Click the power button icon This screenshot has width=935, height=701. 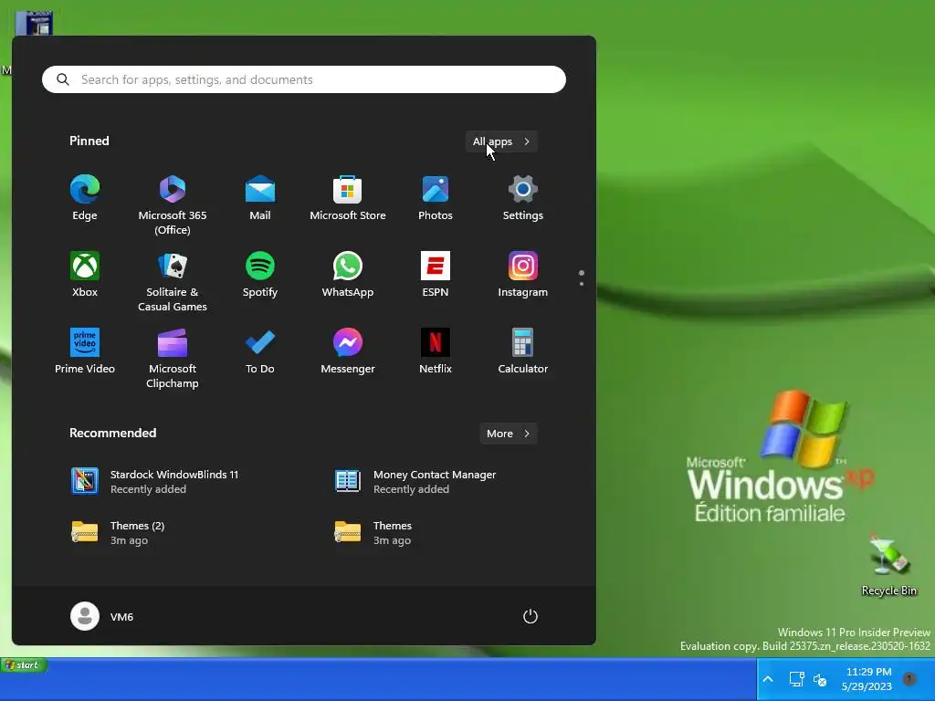(x=531, y=616)
